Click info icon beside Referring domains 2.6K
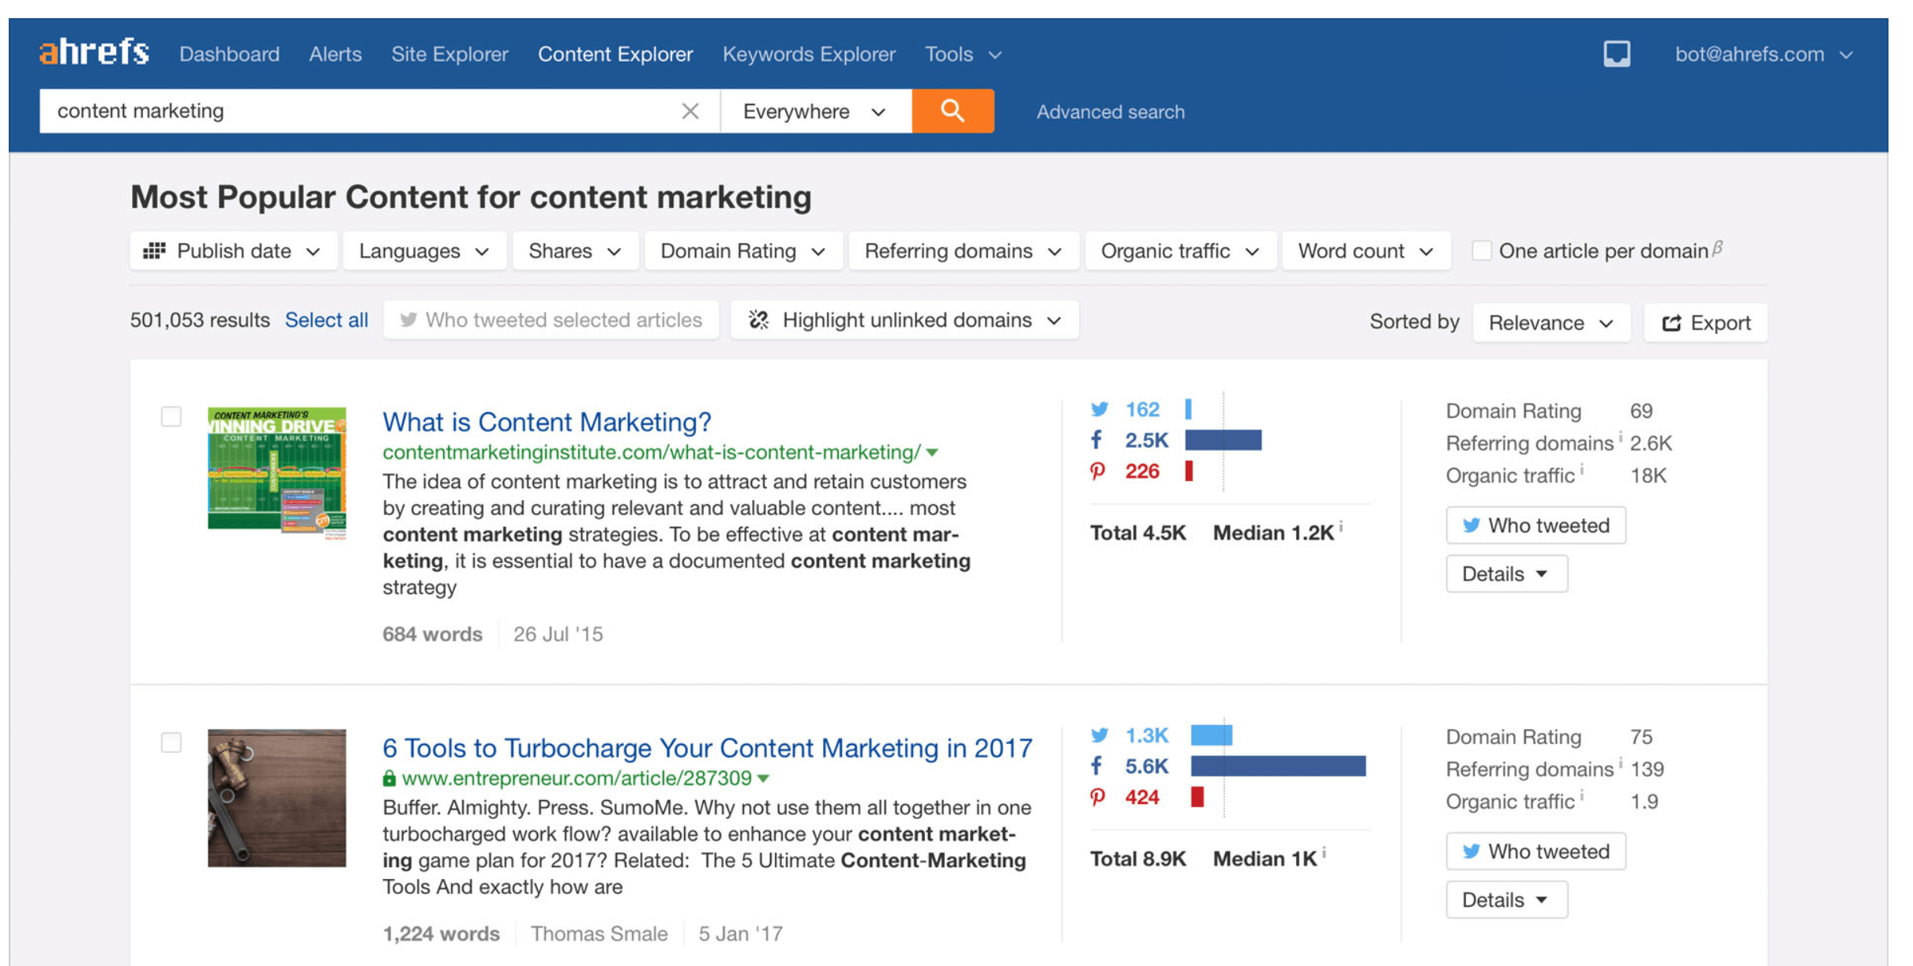The image size is (1913, 966). pos(1620,437)
